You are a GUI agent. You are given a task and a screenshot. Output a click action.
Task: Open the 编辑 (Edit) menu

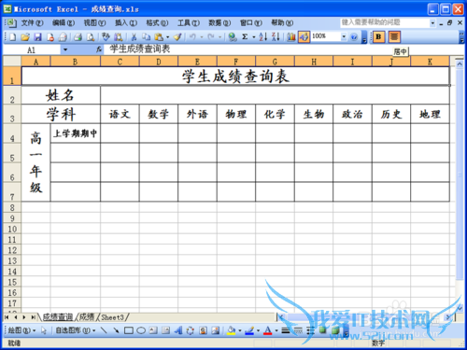[x=64, y=22]
